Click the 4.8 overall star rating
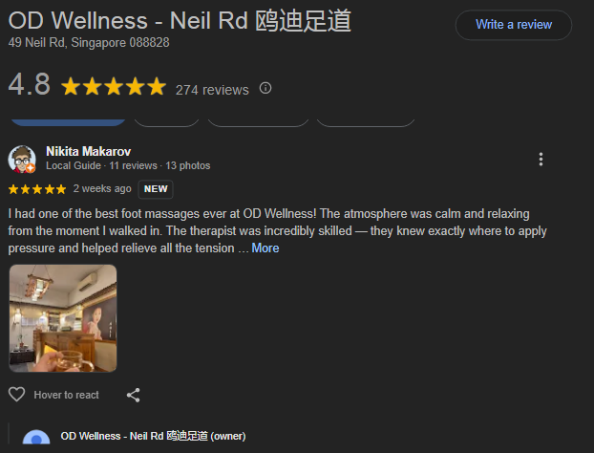The image size is (594, 453). point(114,86)
